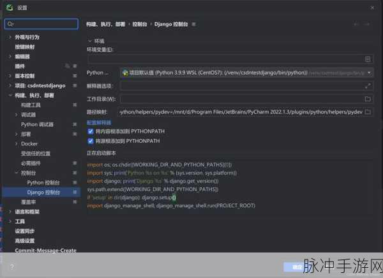
Task: Expand the 外观与行为 tree node
Action: [x=10, y=37]
